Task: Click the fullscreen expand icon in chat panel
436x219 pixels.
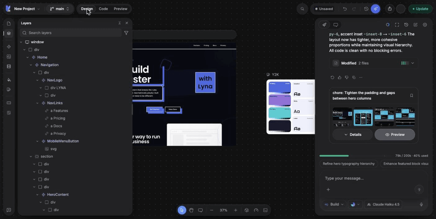Action: 397,25
